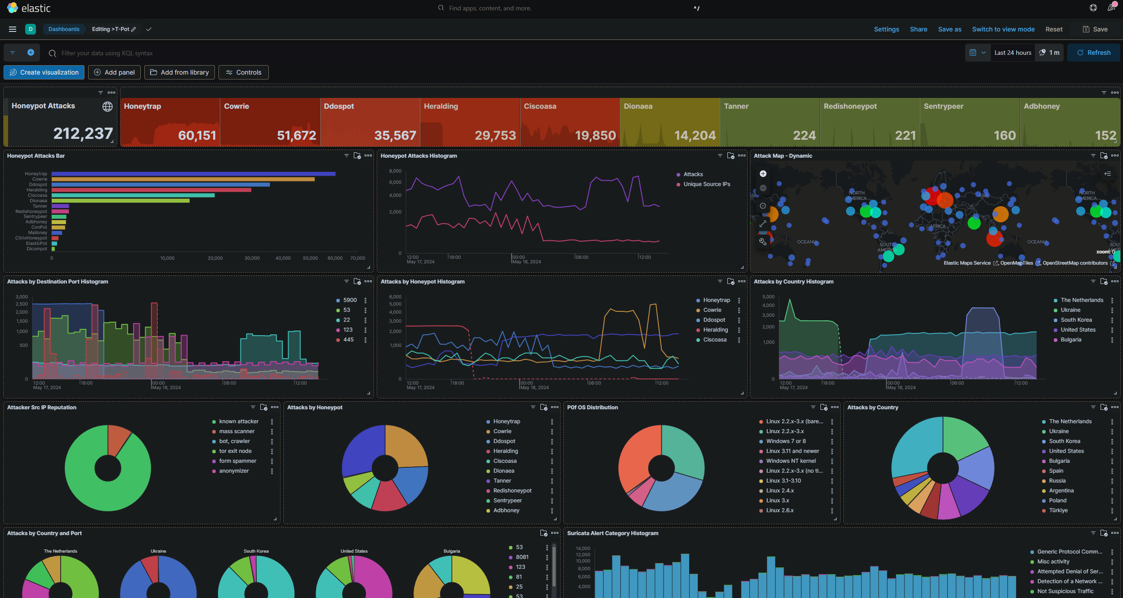
Task: Open the Share menu
Action: point(918,29)
